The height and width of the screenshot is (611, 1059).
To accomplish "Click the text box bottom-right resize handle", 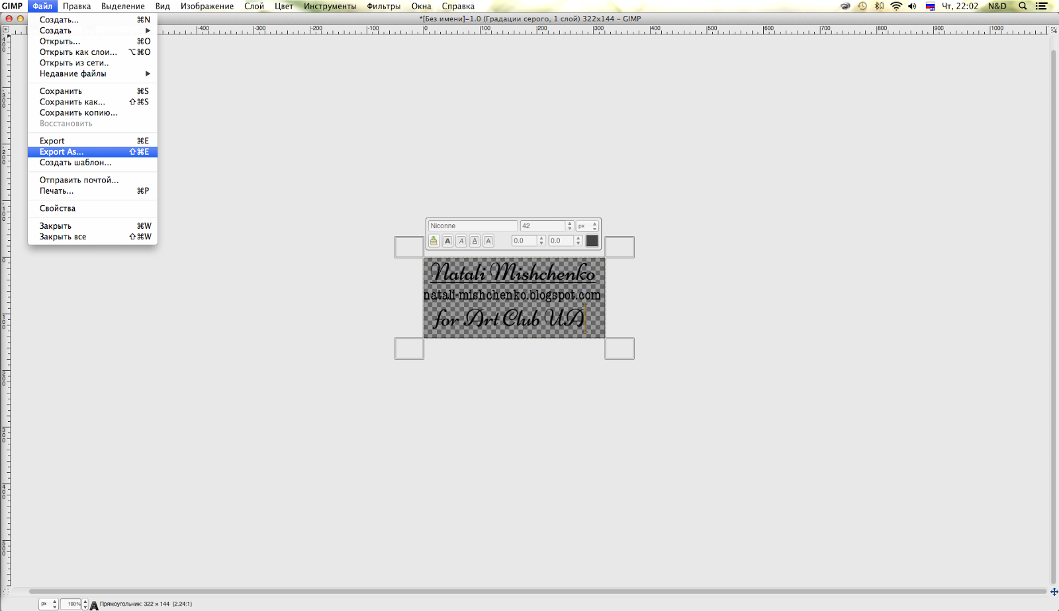I will click(620, 348).
